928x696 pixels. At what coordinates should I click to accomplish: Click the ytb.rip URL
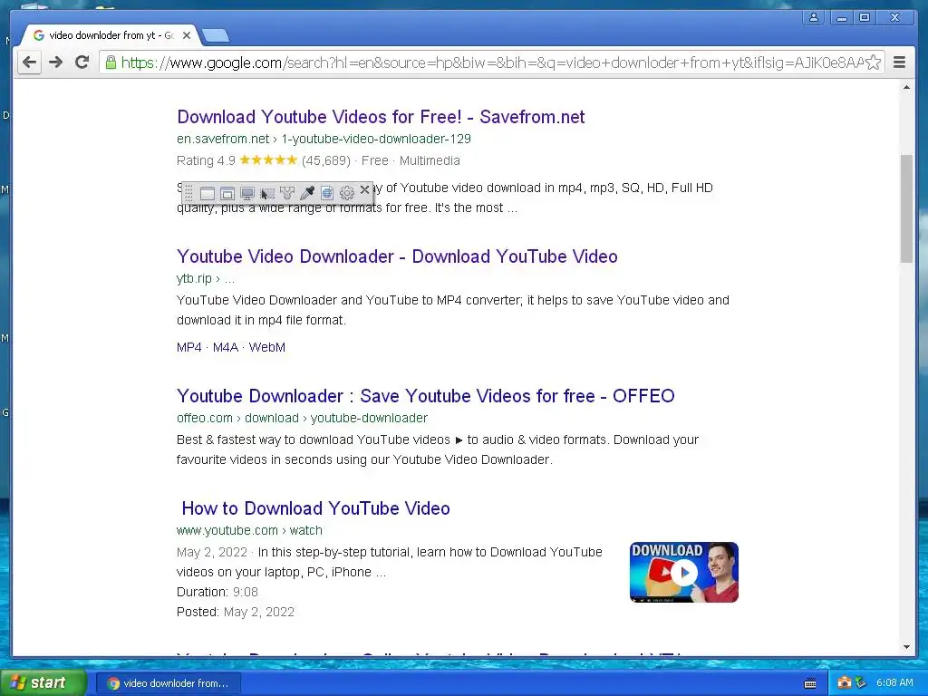[x=206, y=279]
